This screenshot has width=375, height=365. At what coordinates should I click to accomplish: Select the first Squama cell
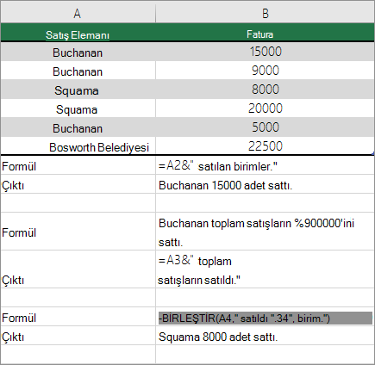[x=78, y=90]
